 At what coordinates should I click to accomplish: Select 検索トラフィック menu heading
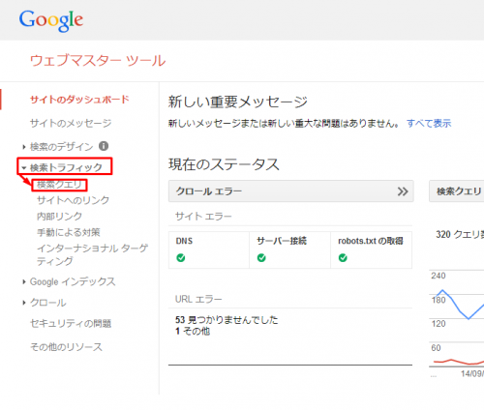(x=66, y=167)
